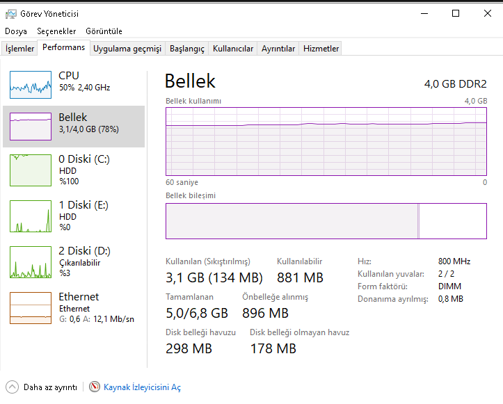This screenshot has height=404, width=503.
Task: Open the Başlangıç tab
Action: pyautogui.click(x=187, y=49)
